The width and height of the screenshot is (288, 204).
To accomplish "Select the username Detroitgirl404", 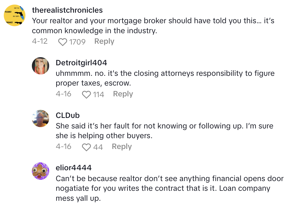I will 81,63.
